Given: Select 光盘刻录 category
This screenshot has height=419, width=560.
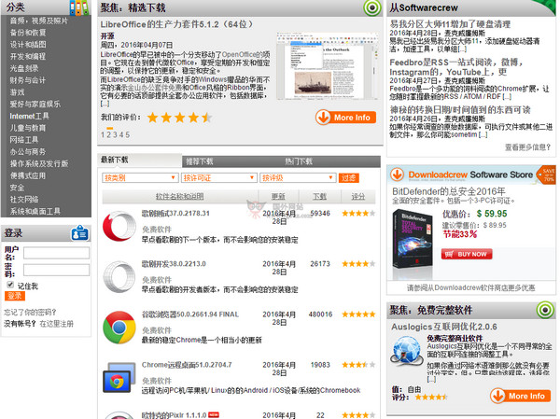Looking at the screenshot, I should click(x=24, y=68).
